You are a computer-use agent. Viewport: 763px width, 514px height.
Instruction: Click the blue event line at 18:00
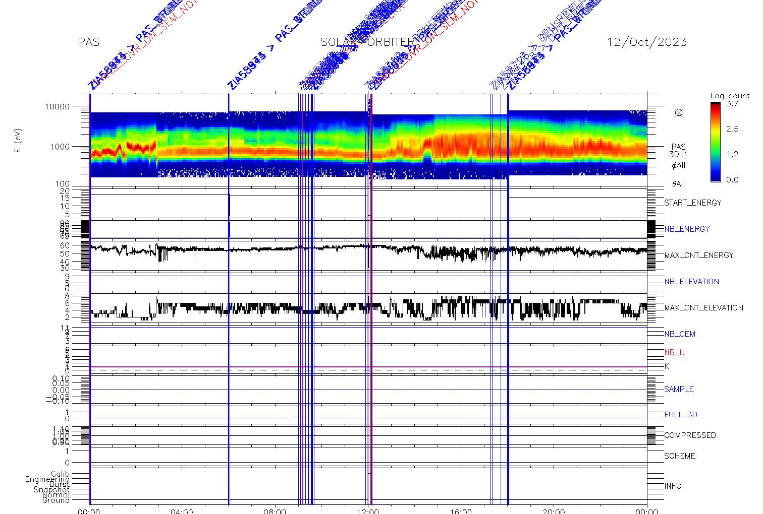pos(508,299)
